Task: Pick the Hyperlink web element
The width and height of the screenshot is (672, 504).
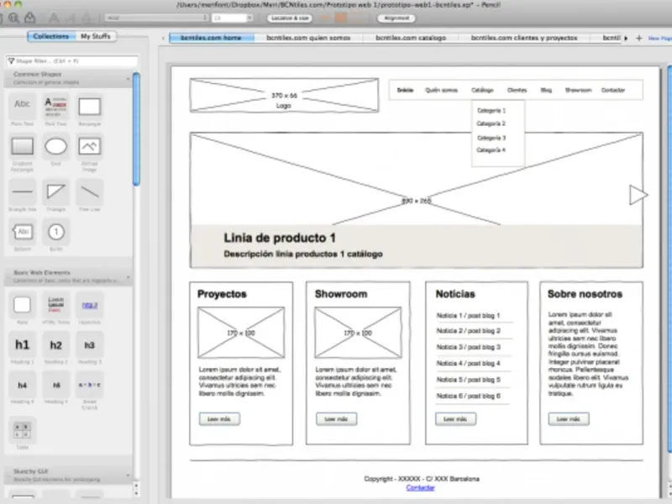Action: click(x=90, y=308)
